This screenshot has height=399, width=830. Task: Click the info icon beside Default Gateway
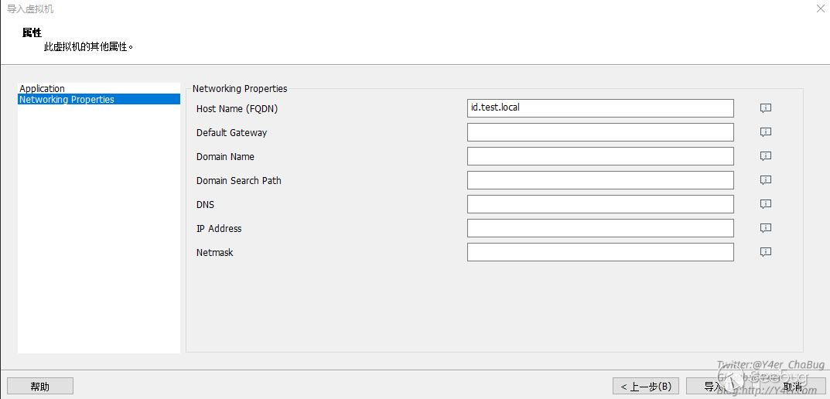click(x=766, y=132)
